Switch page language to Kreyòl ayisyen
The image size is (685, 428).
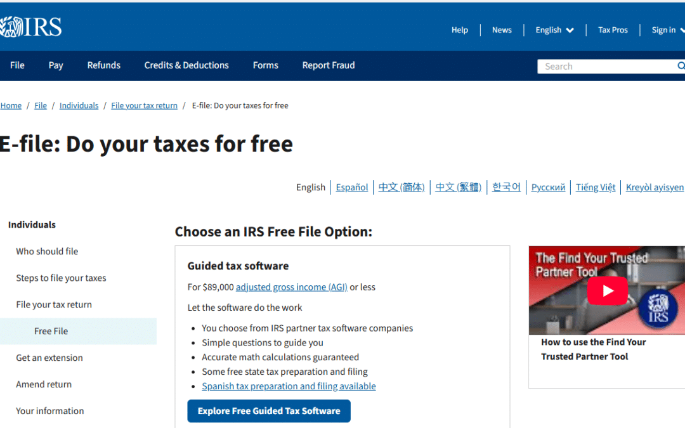655,187
